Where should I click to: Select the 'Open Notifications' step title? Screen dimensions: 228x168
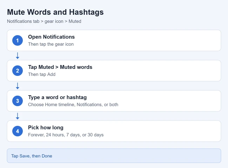(51, 37)
